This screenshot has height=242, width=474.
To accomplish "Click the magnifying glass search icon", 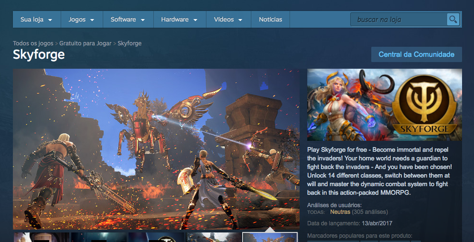I will point(453,19).
